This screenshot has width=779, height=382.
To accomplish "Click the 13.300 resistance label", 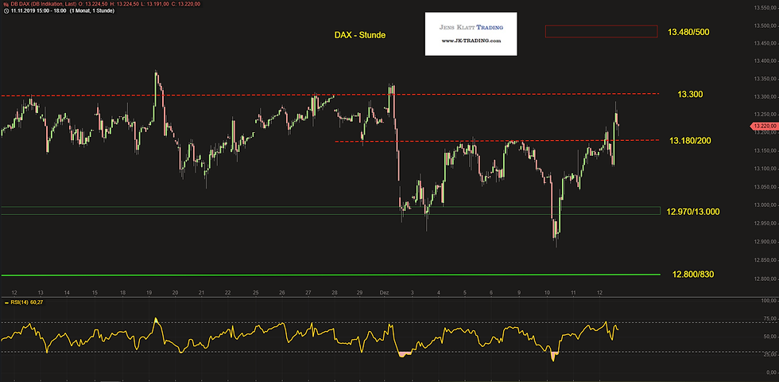I will [x=690, y=94].
